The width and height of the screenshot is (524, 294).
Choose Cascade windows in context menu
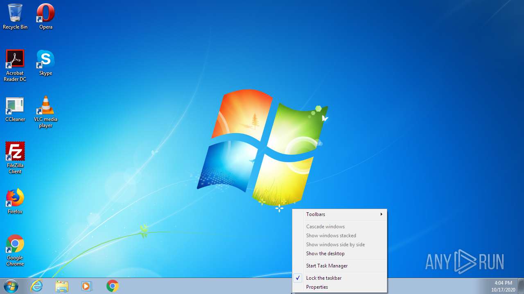[340, 227]
